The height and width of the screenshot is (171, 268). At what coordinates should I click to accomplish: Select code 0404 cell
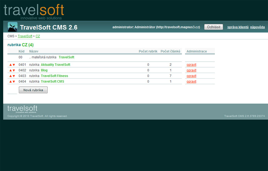(23, 81)
